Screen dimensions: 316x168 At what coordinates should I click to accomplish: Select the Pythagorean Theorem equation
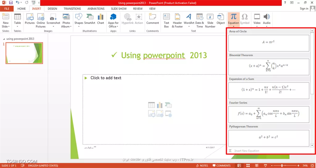point(269,138)
